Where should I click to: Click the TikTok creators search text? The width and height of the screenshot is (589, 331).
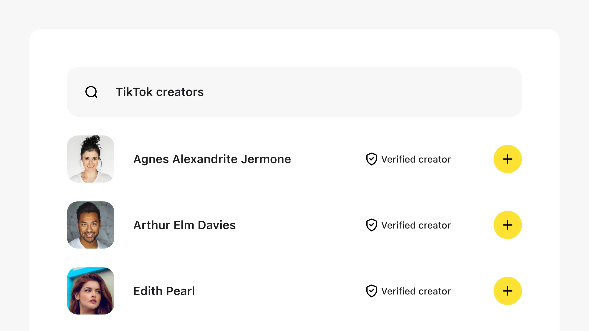160,92
